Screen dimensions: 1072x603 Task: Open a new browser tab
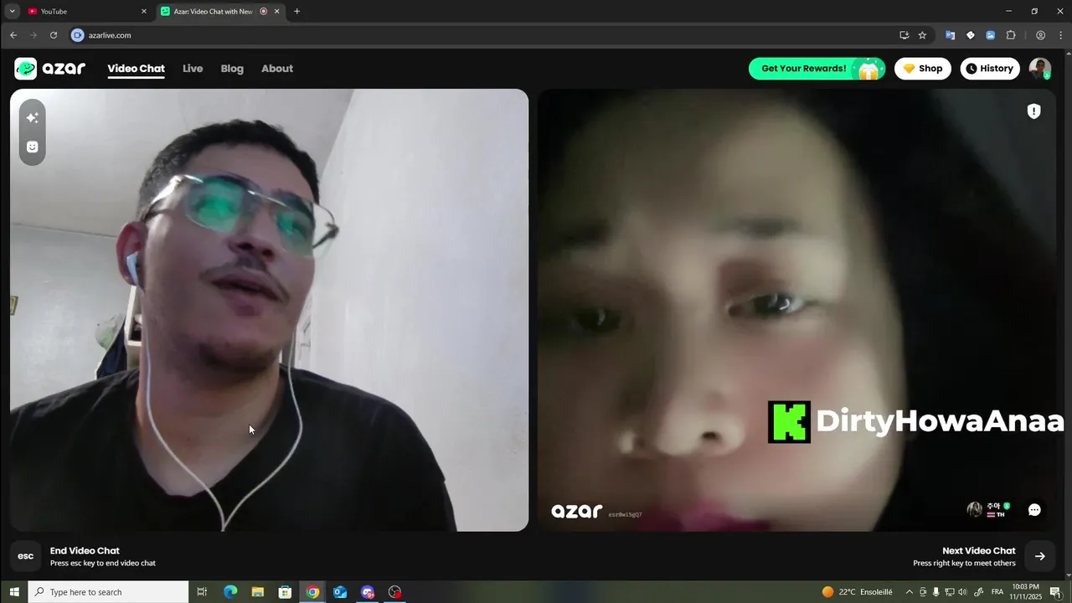click(296, 12)
